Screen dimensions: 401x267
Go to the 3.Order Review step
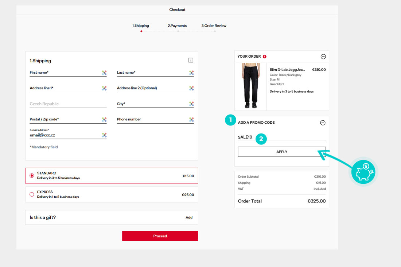tap(214, 26)
